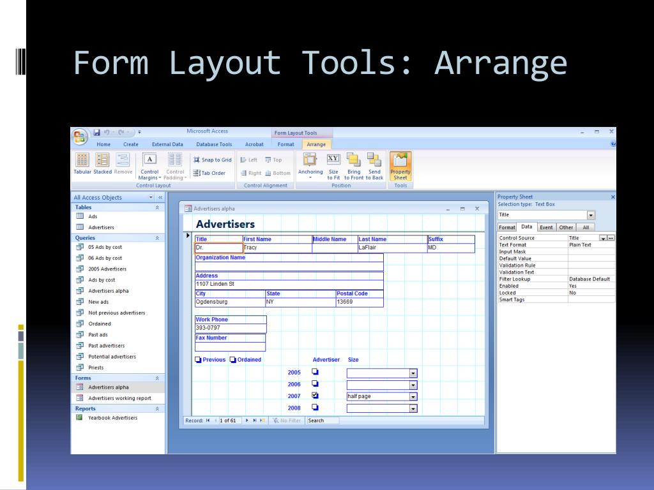Open the All Access Objects dropdown
This screenshot has height=490, width=654.
pos(151,198)
